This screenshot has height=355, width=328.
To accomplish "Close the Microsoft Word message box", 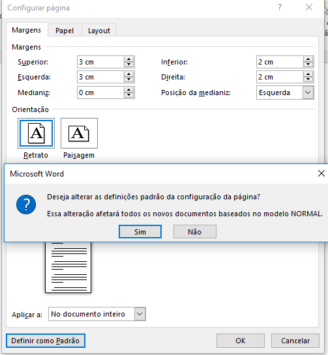I will pyautogui.click(x=321, y=174).
